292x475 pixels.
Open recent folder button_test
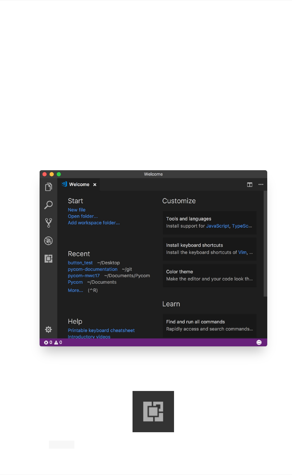click(x=80, y=263)
